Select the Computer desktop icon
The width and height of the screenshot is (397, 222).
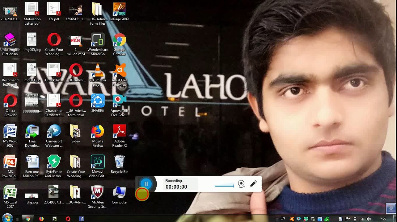(119, 195)
